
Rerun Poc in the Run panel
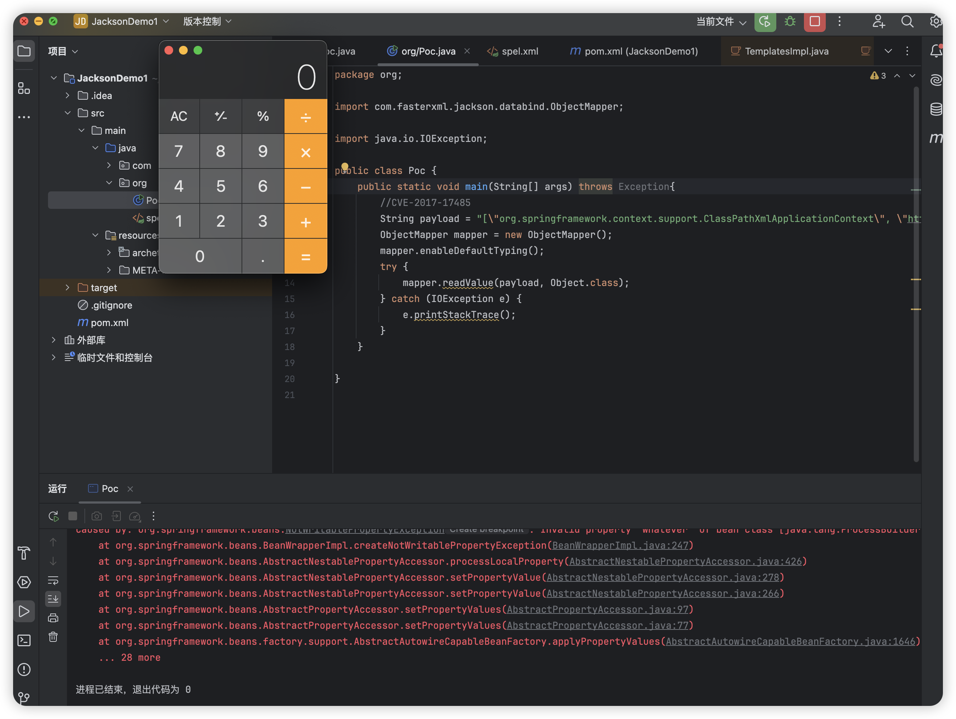pyautogui.click(x=53, y=516)
